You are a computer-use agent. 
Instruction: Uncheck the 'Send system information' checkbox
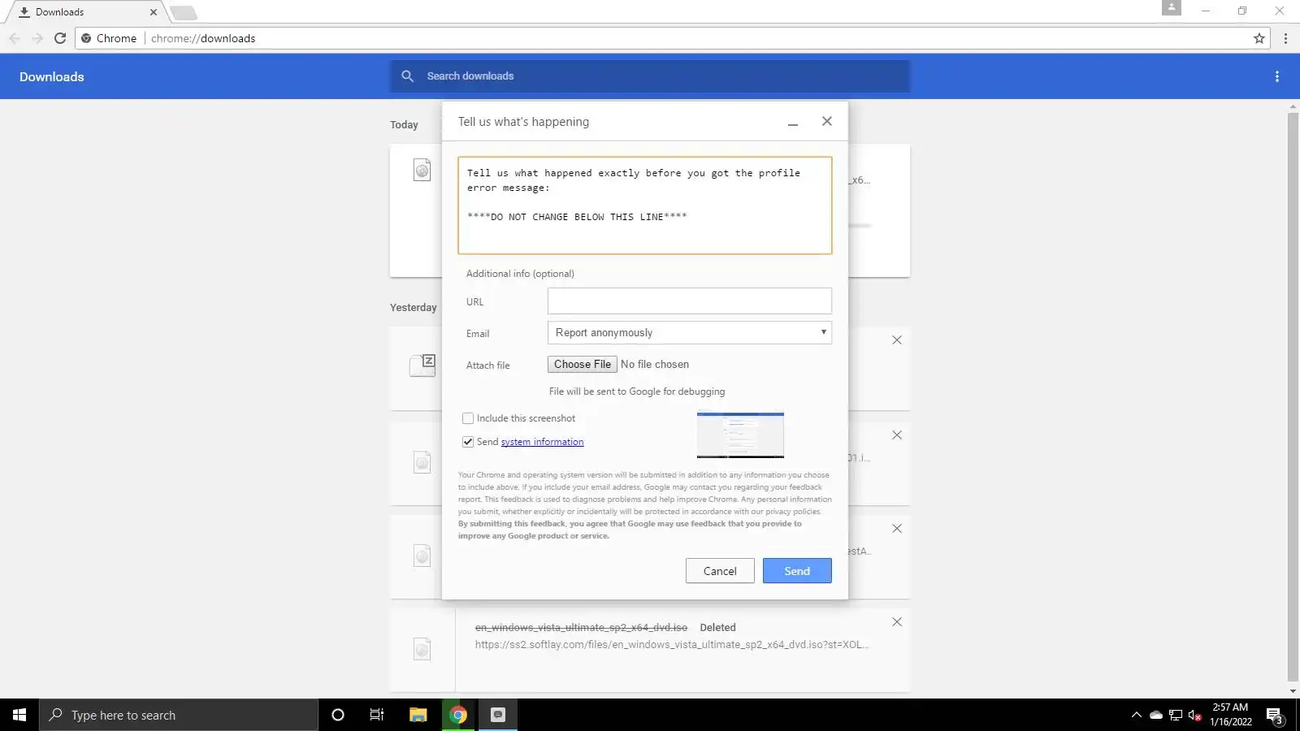click(468, 442)
